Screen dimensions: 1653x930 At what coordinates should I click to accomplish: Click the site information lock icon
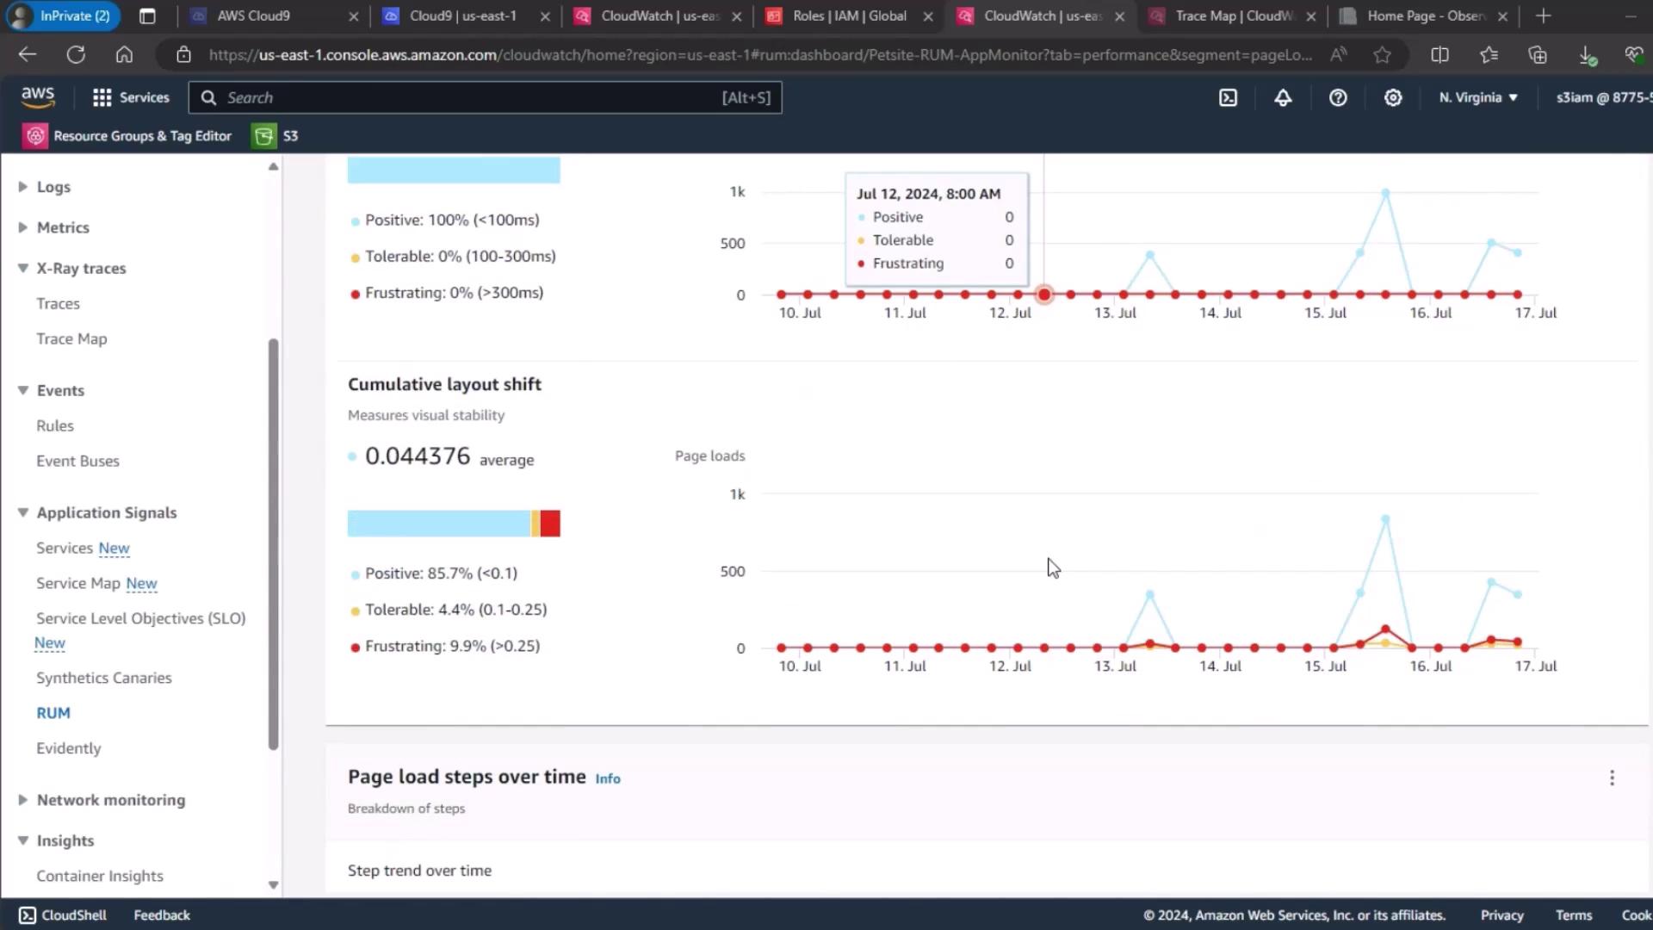tap(183, 55)
